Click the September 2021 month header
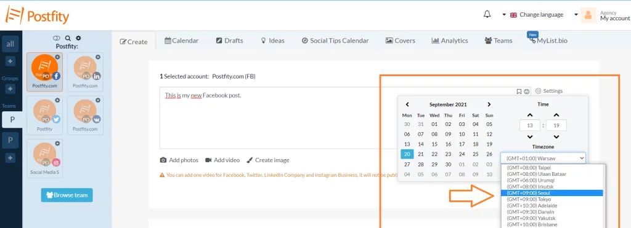This screenshot has height=228, width=631. click(448, 104)
